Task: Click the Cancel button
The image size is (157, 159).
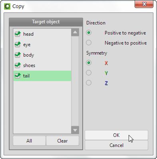Action: (x=116, y=145)
